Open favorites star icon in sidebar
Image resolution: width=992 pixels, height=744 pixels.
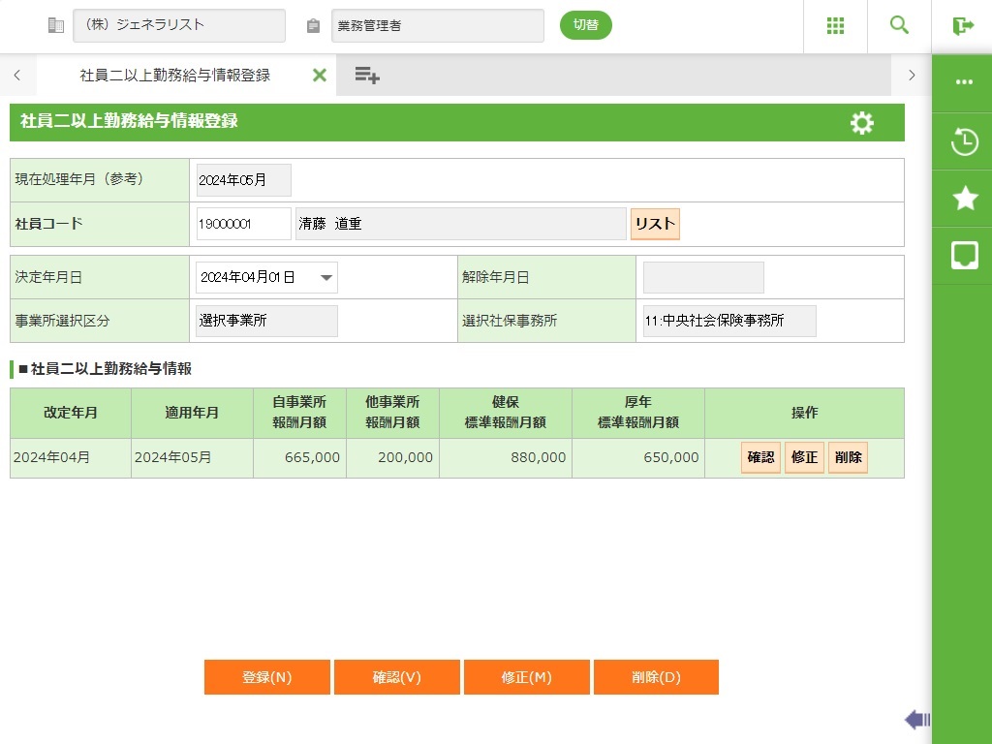click(965, 199)
